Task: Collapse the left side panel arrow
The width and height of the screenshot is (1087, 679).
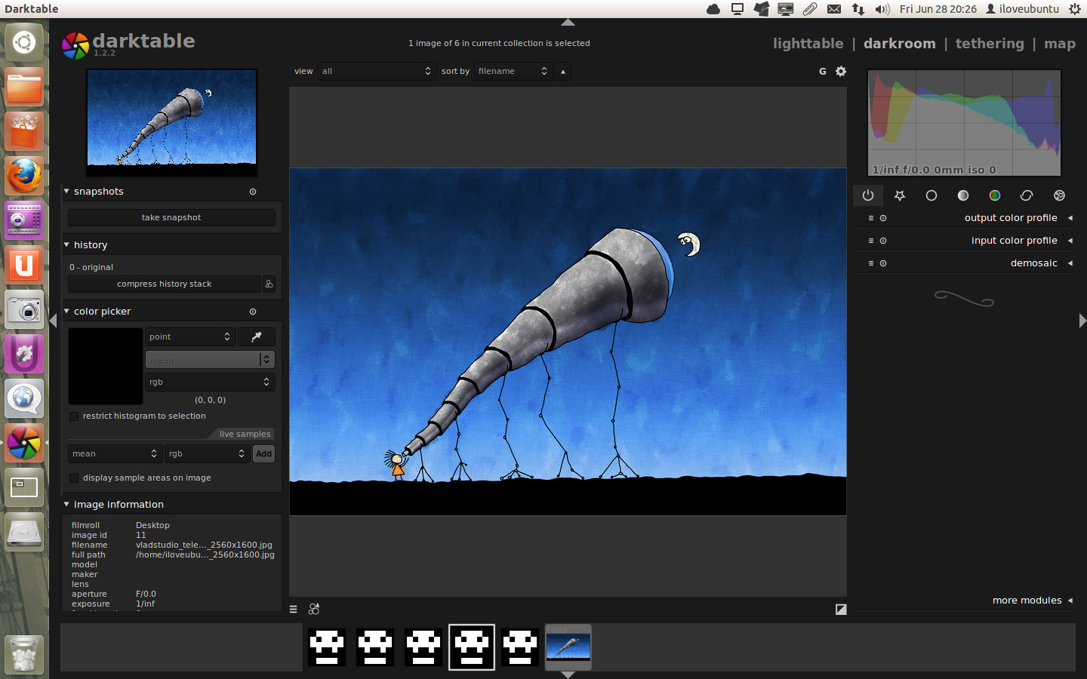Action: (53, 321)
